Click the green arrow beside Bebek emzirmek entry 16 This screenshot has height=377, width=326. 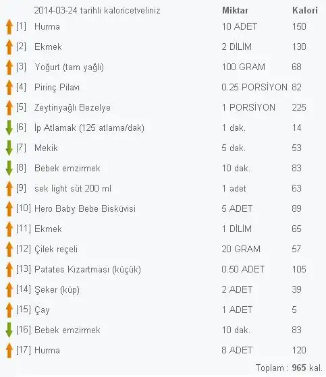click(x=9, y=330)
